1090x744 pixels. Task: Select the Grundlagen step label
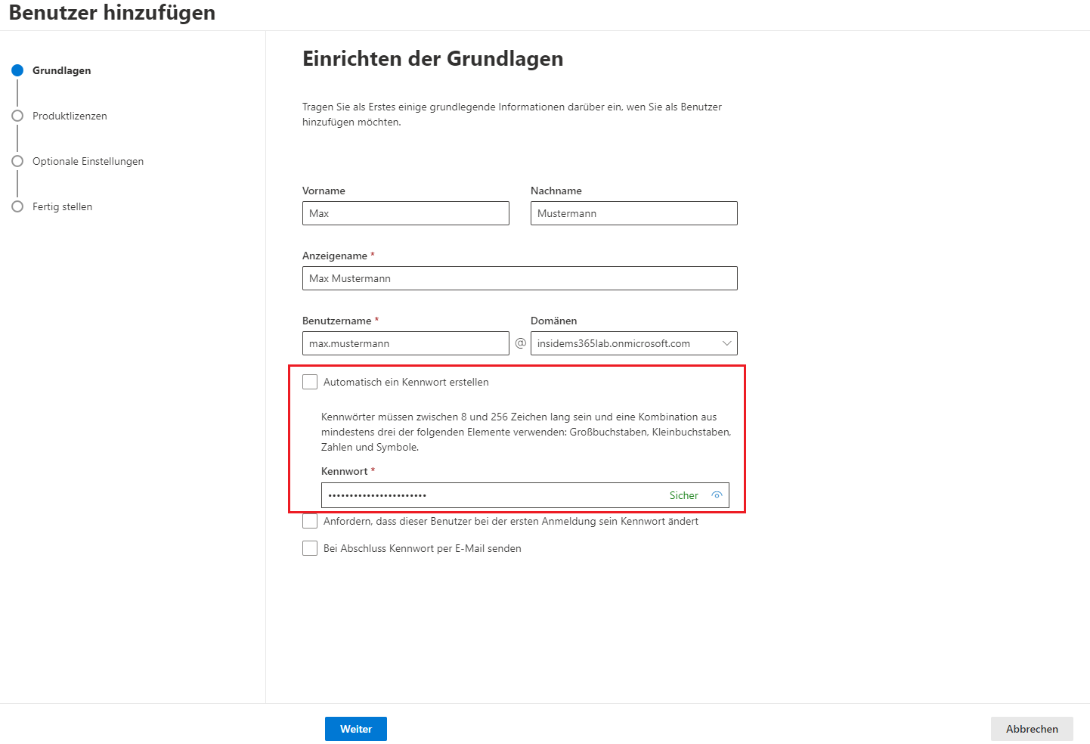[x=61, y=70]
